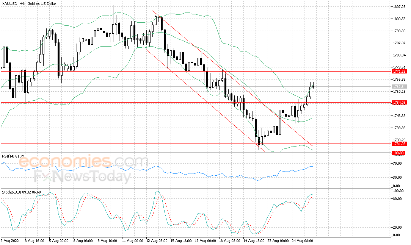This screenshot has width=411, height=245.
Task: Click the 15 Aug 16:00 time label
Action: pyautogui.click(x=181, y=241)
